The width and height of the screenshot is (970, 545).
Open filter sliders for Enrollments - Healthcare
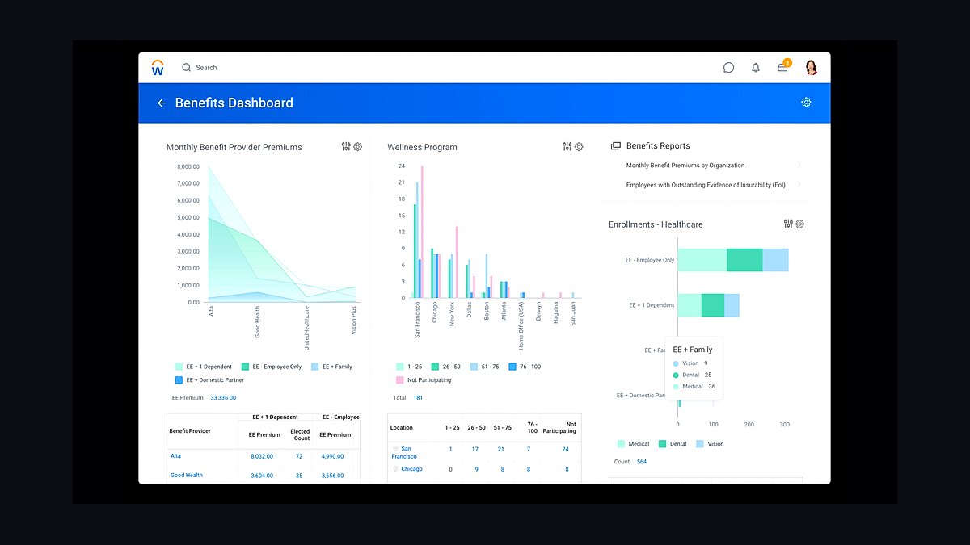788,224
